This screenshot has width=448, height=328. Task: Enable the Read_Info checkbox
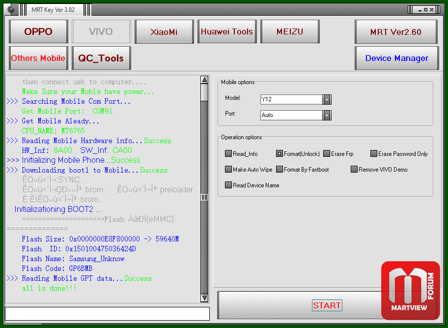tap(228, 153)
